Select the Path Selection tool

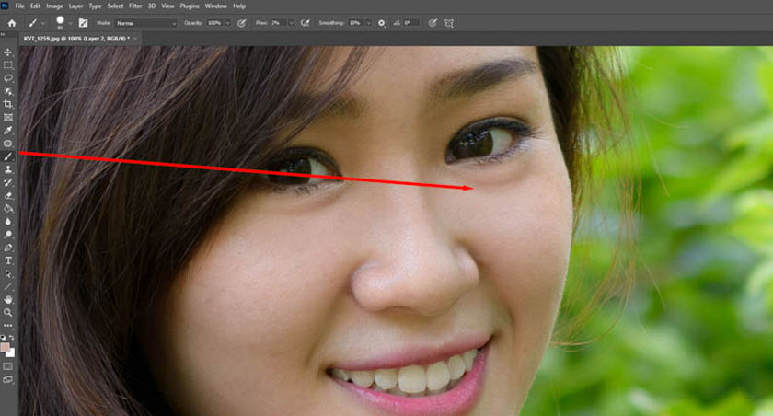click(x=8, y=273)
